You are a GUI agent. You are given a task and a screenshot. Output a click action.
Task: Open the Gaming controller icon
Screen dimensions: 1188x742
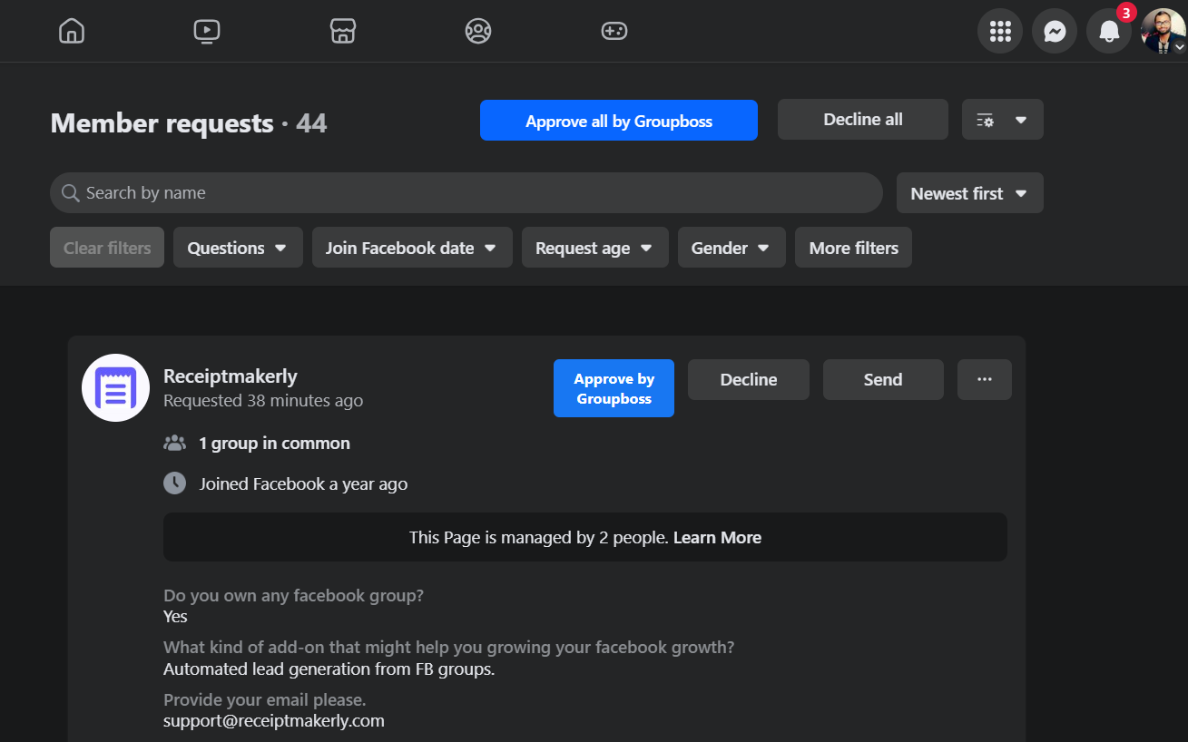(x=614, y=31)
